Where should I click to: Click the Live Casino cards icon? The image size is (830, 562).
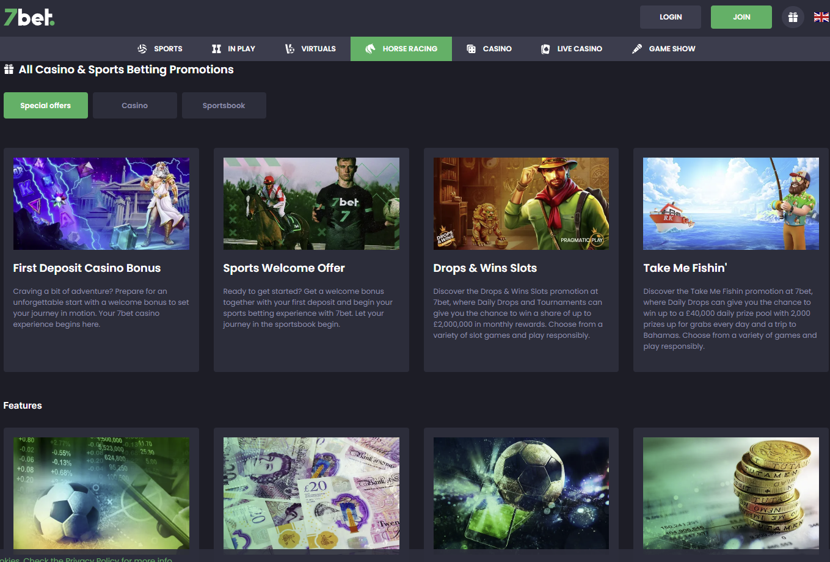click(545, 49)
